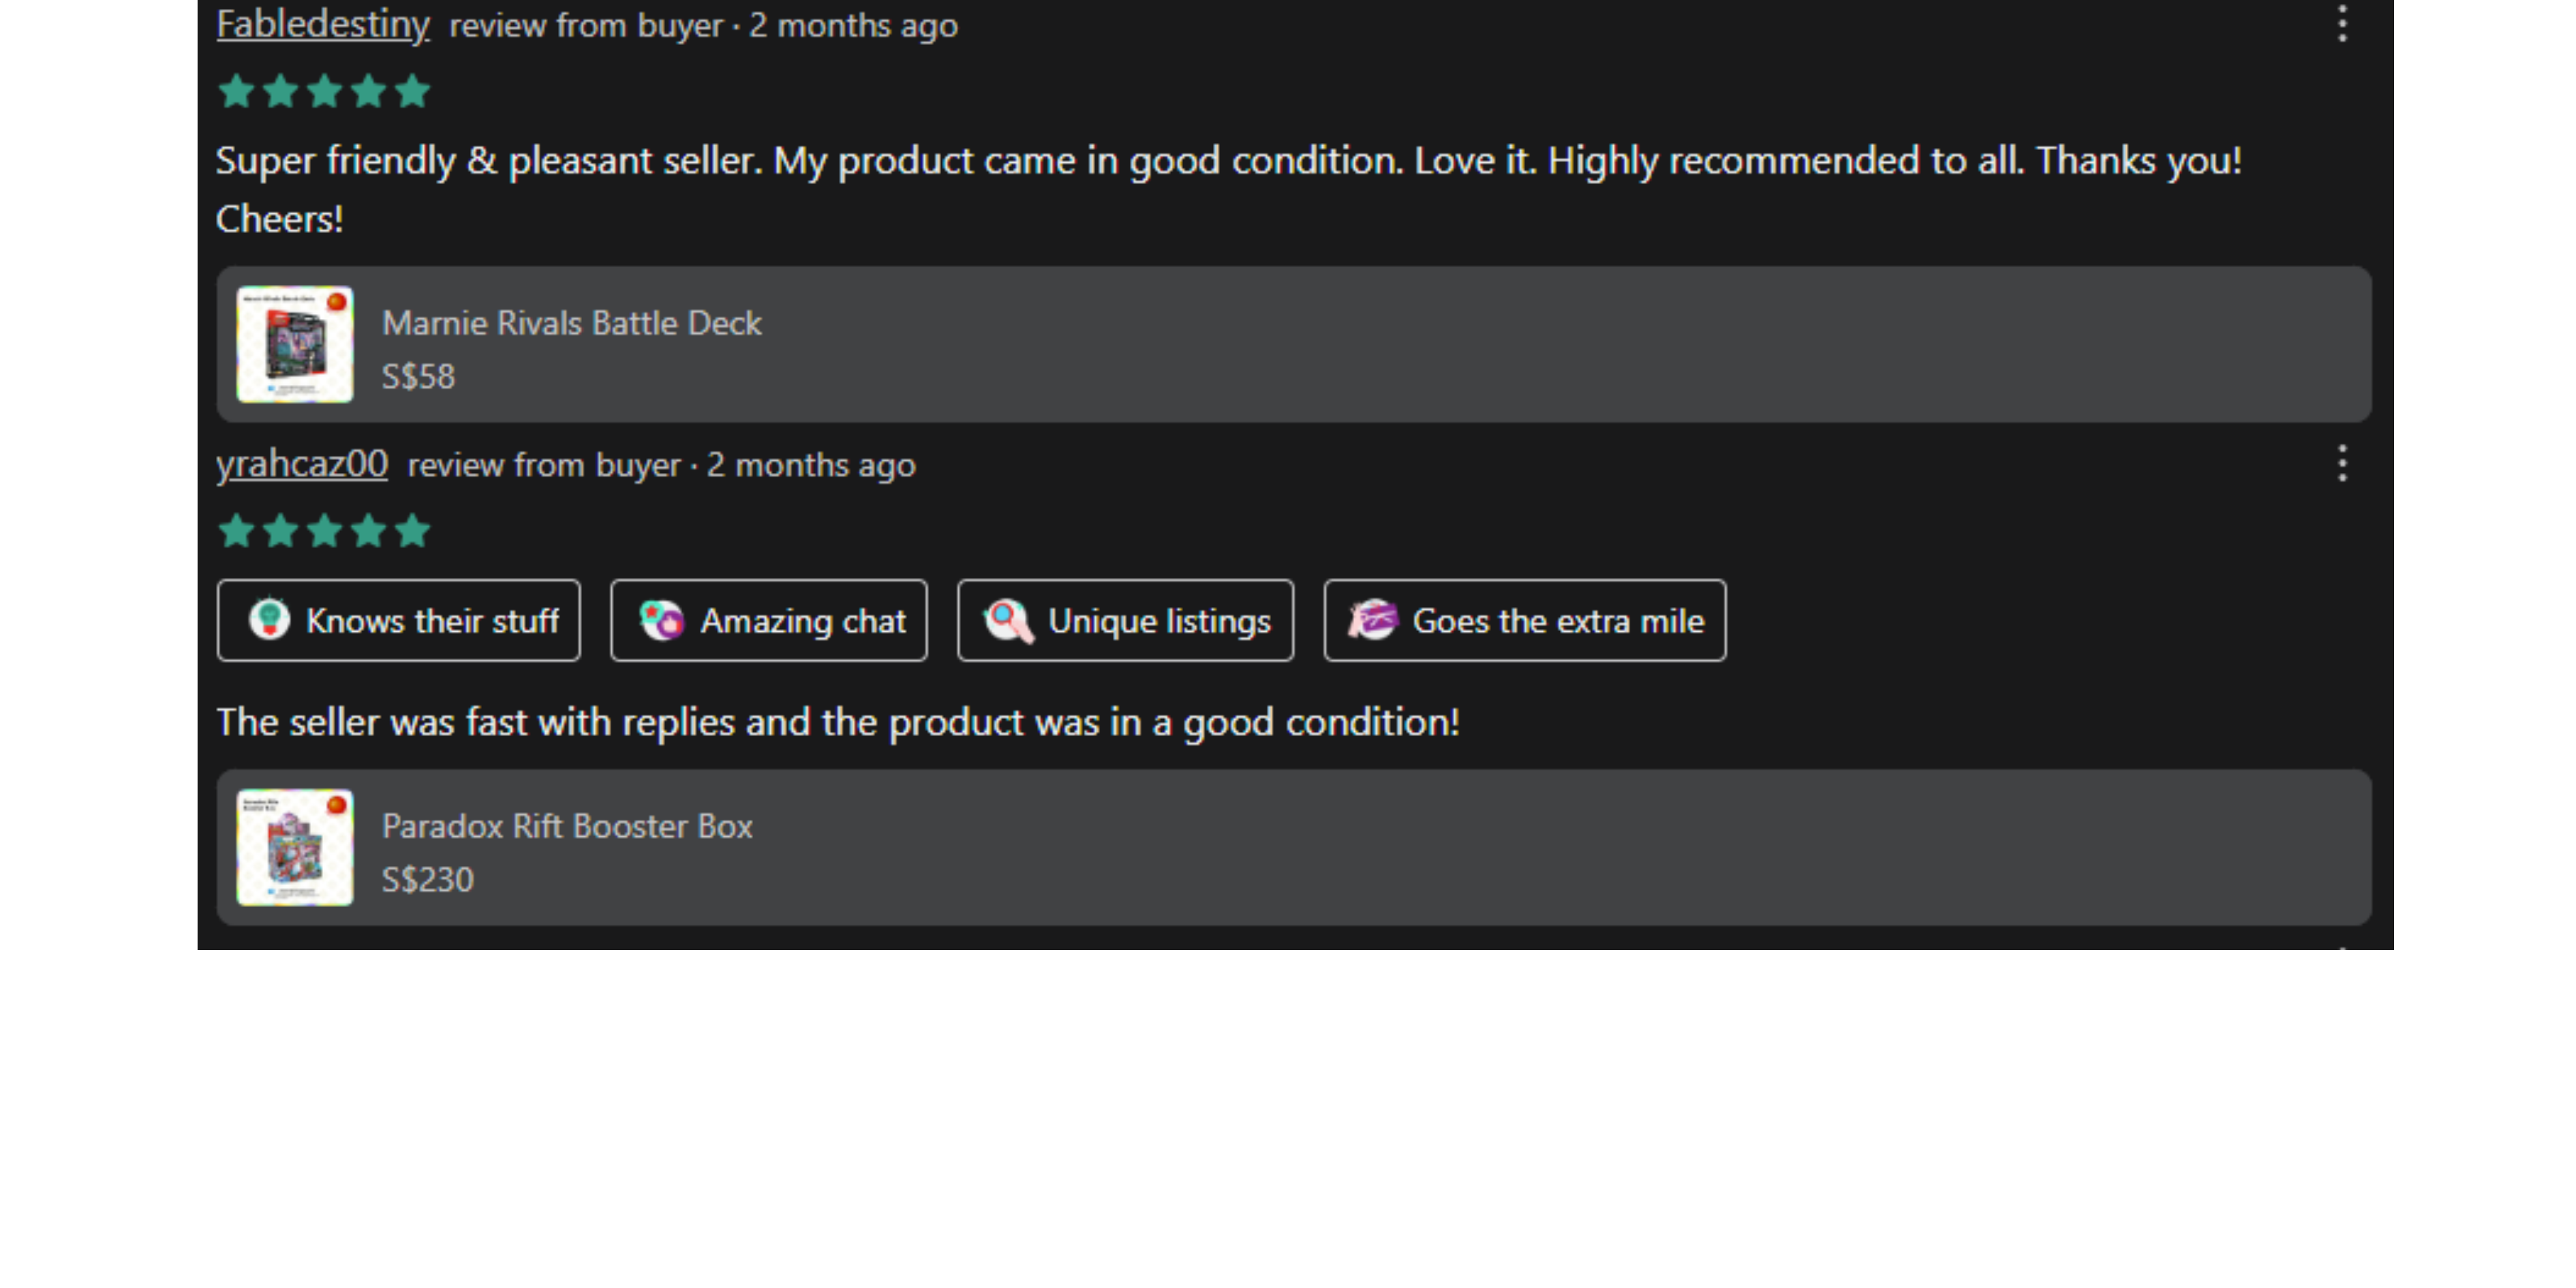Screen dimensions: 2576x1288
Task: Click the Knows their stuff label text
Action: (x=432, y=621)
